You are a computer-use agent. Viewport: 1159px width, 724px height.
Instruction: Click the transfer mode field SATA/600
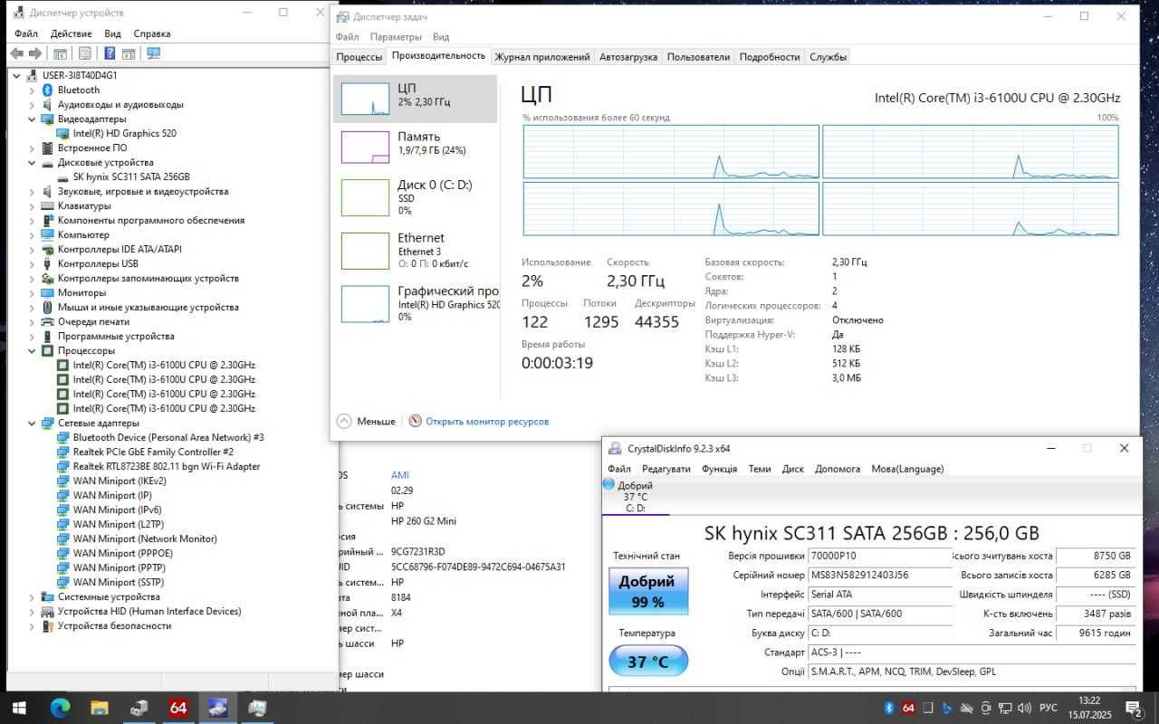(880, 614)
